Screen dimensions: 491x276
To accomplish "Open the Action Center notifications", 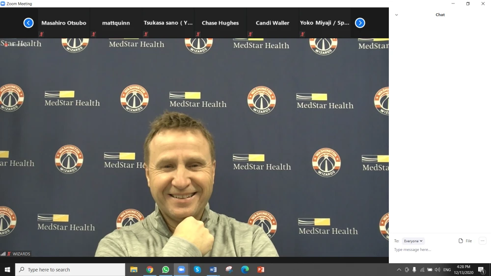I will point(482,270).
